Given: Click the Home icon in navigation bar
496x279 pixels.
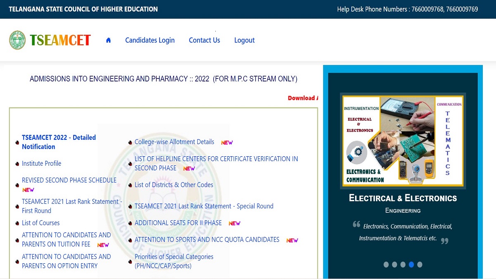Looking at the screenshot, I should click(x=108, y=40).
